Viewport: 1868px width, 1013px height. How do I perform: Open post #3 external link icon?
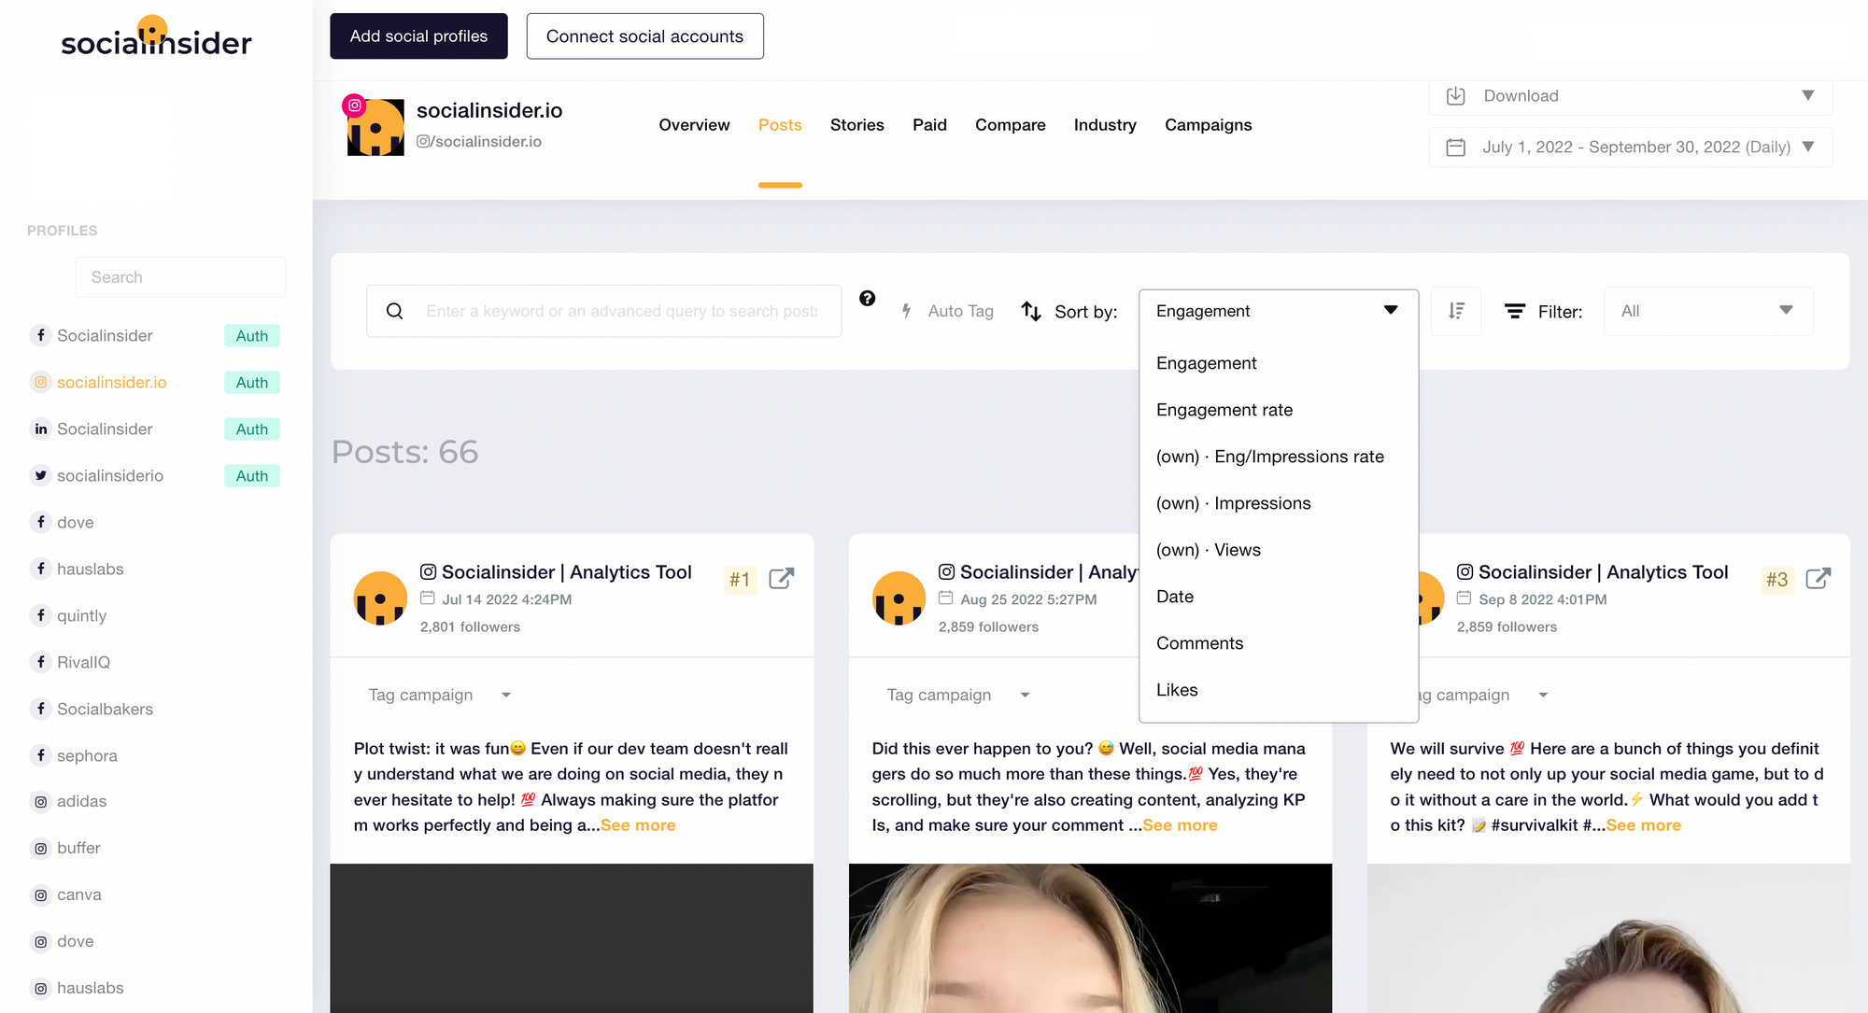pos(1818,579)
